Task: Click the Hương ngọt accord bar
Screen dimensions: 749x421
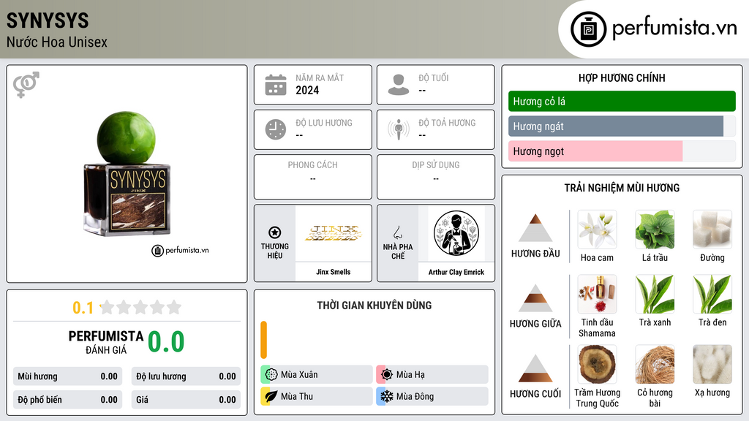Action: 622,151
